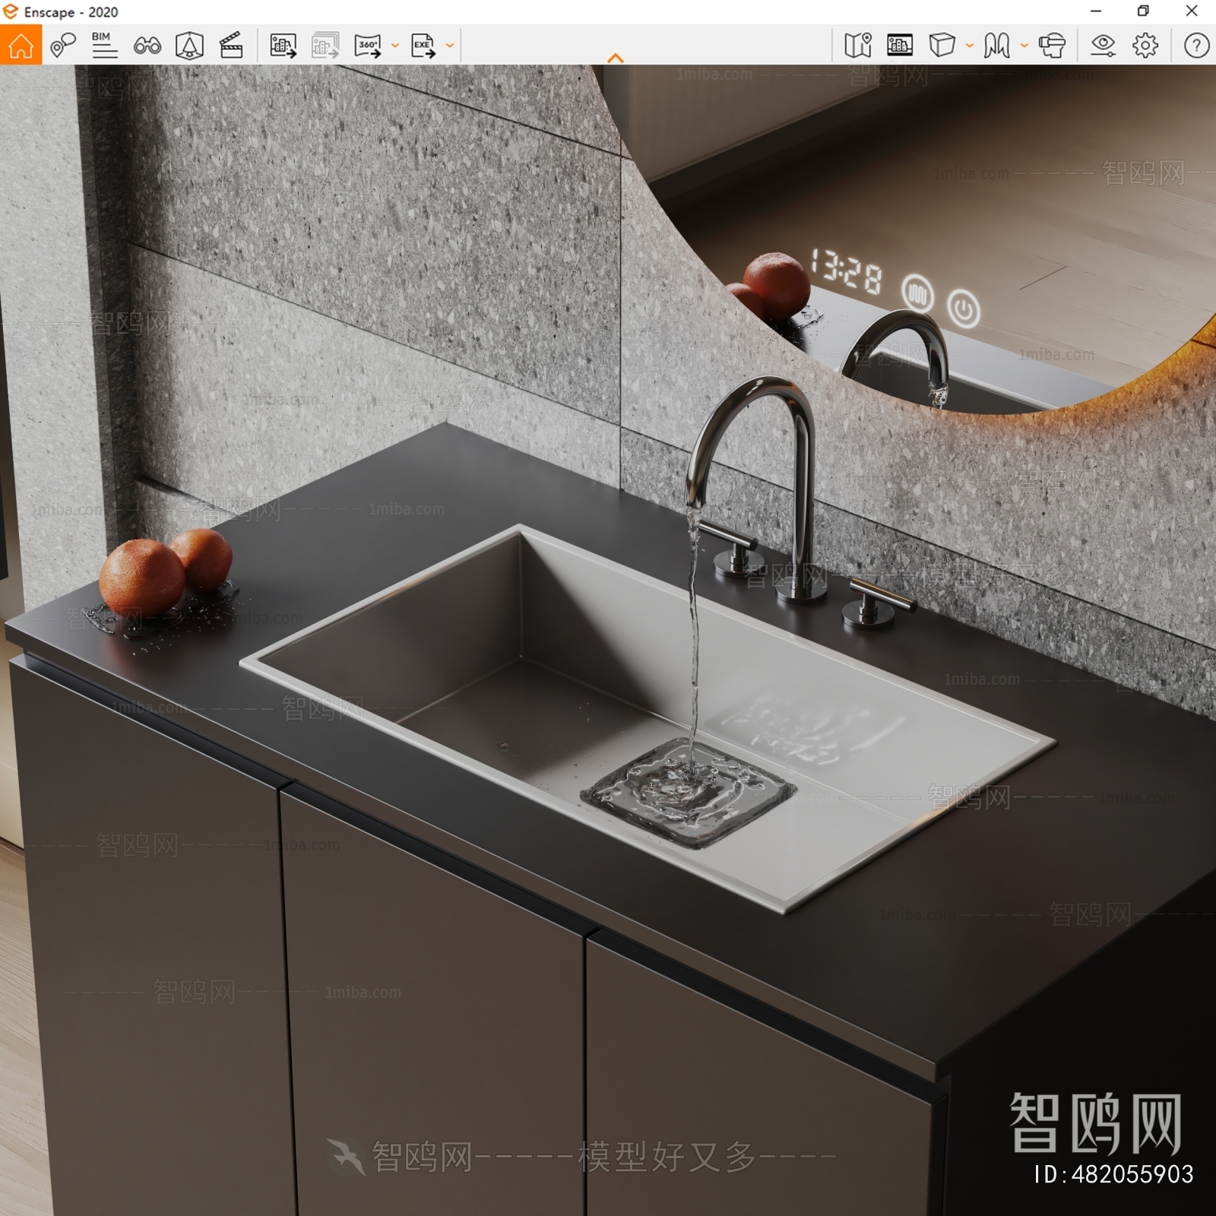
Task: Open visual settings eye icon
Action: pyautogui.click(x=1103, y=46)
